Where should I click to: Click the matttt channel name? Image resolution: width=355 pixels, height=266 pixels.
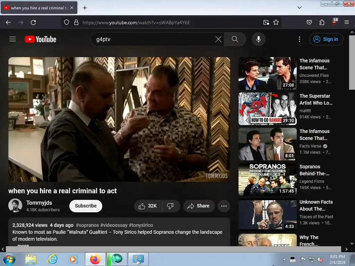click(x=305, y=110)
